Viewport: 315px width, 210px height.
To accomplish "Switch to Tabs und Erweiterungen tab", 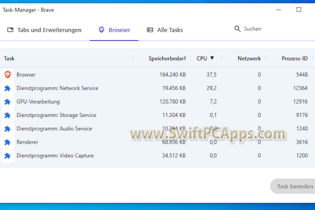I will coord(44,30).
